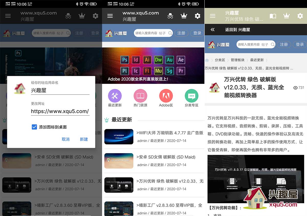The width and height of the screenshot is (307, 216).
Task: Open 最近更新 breadcrumb link in right screen
Action: 257,60
